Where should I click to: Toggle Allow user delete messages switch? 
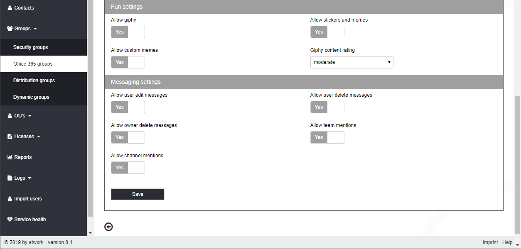click(327, 107)
